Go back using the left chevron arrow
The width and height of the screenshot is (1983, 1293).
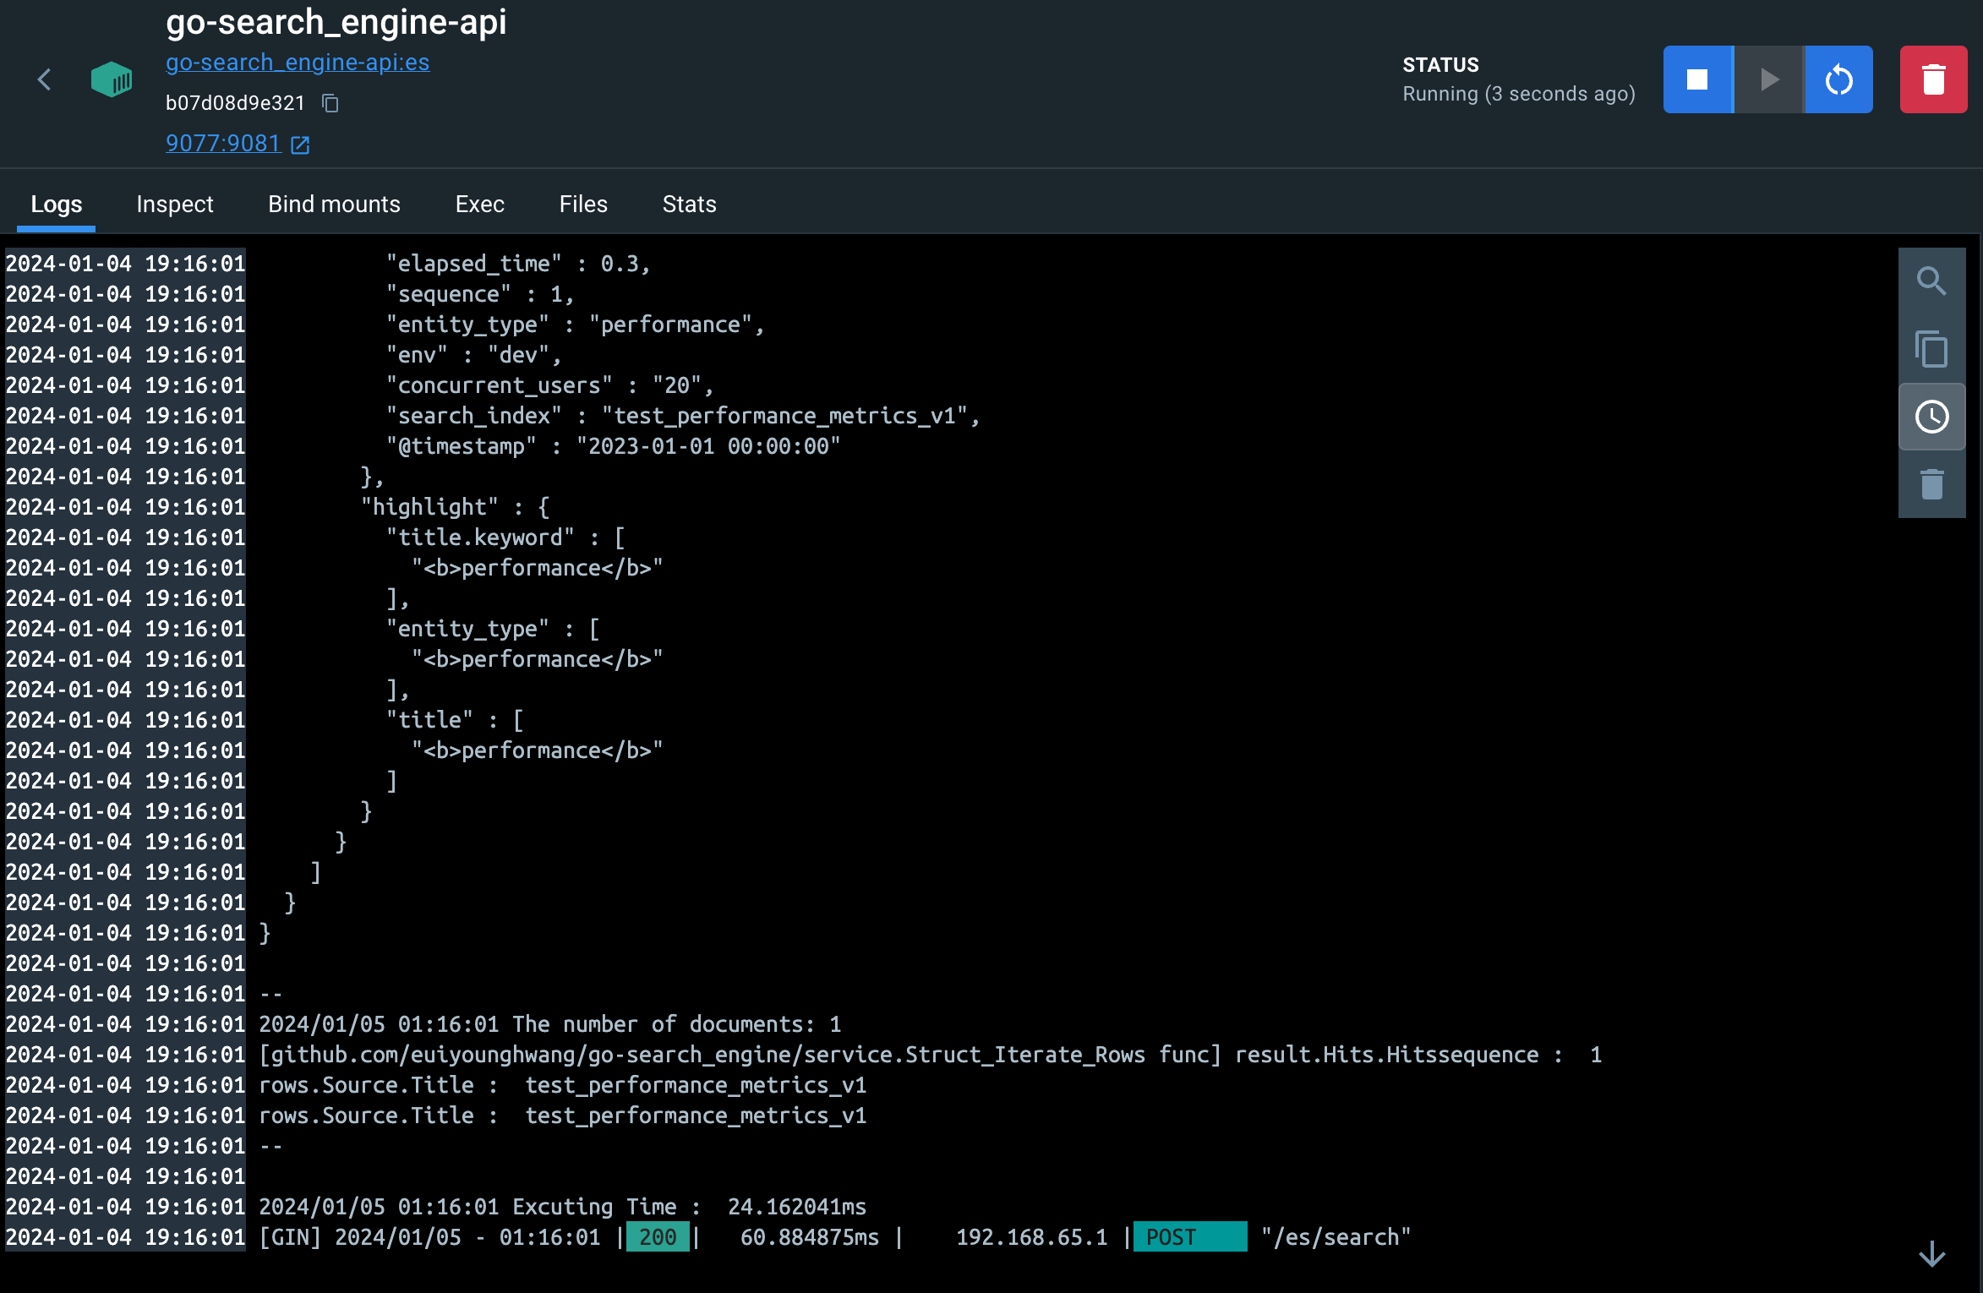click(45, 79)
